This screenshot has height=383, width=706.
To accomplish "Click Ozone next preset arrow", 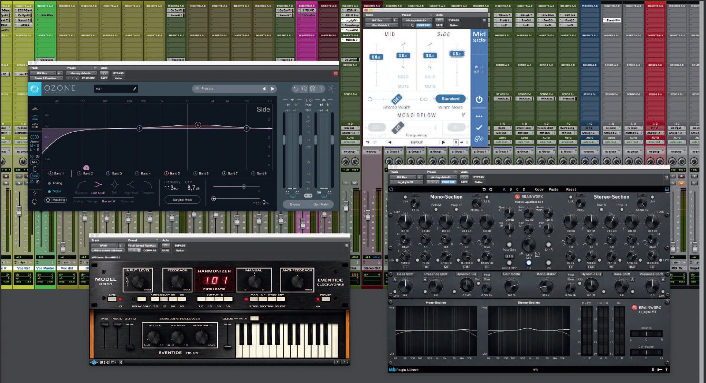I will 273,89.
